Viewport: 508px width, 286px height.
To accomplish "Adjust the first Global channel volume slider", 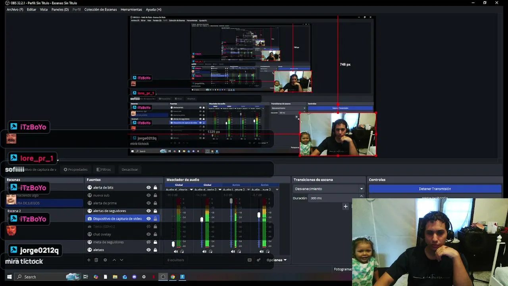I will pos(173,244).
